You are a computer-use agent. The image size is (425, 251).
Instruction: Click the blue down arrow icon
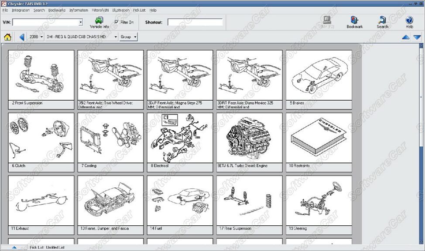pos(417,37)
